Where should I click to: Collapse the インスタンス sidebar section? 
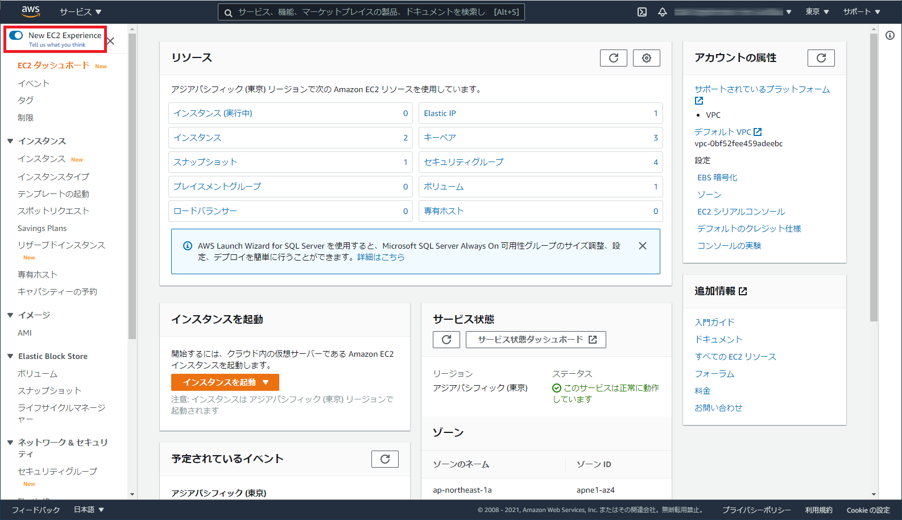[x=10, y=141]
